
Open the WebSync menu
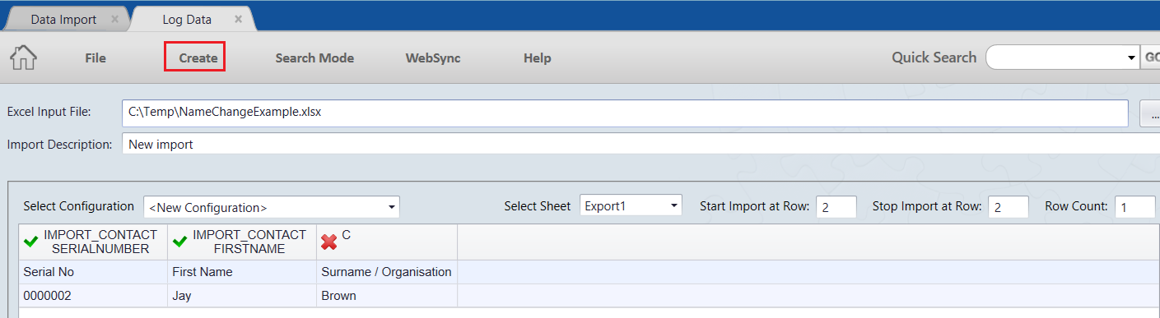[433, 58]
